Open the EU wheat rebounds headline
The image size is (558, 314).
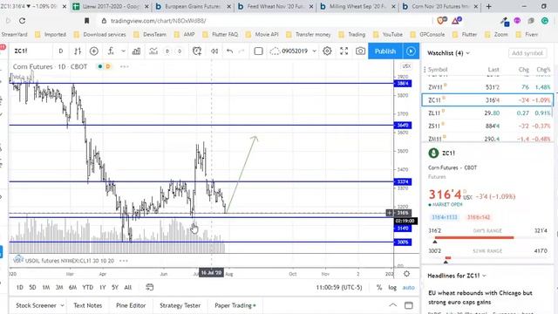(x=480, y=297)
